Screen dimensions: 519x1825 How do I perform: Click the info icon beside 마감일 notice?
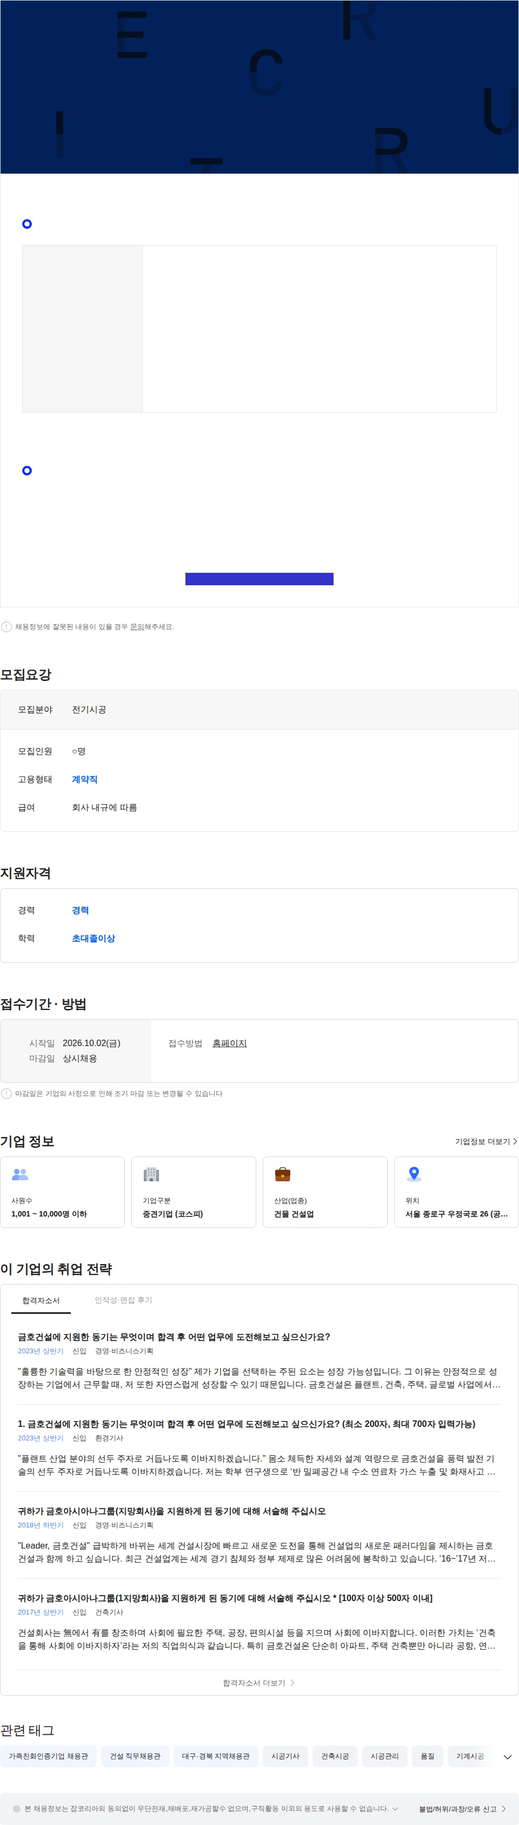tap(6, 1094)
